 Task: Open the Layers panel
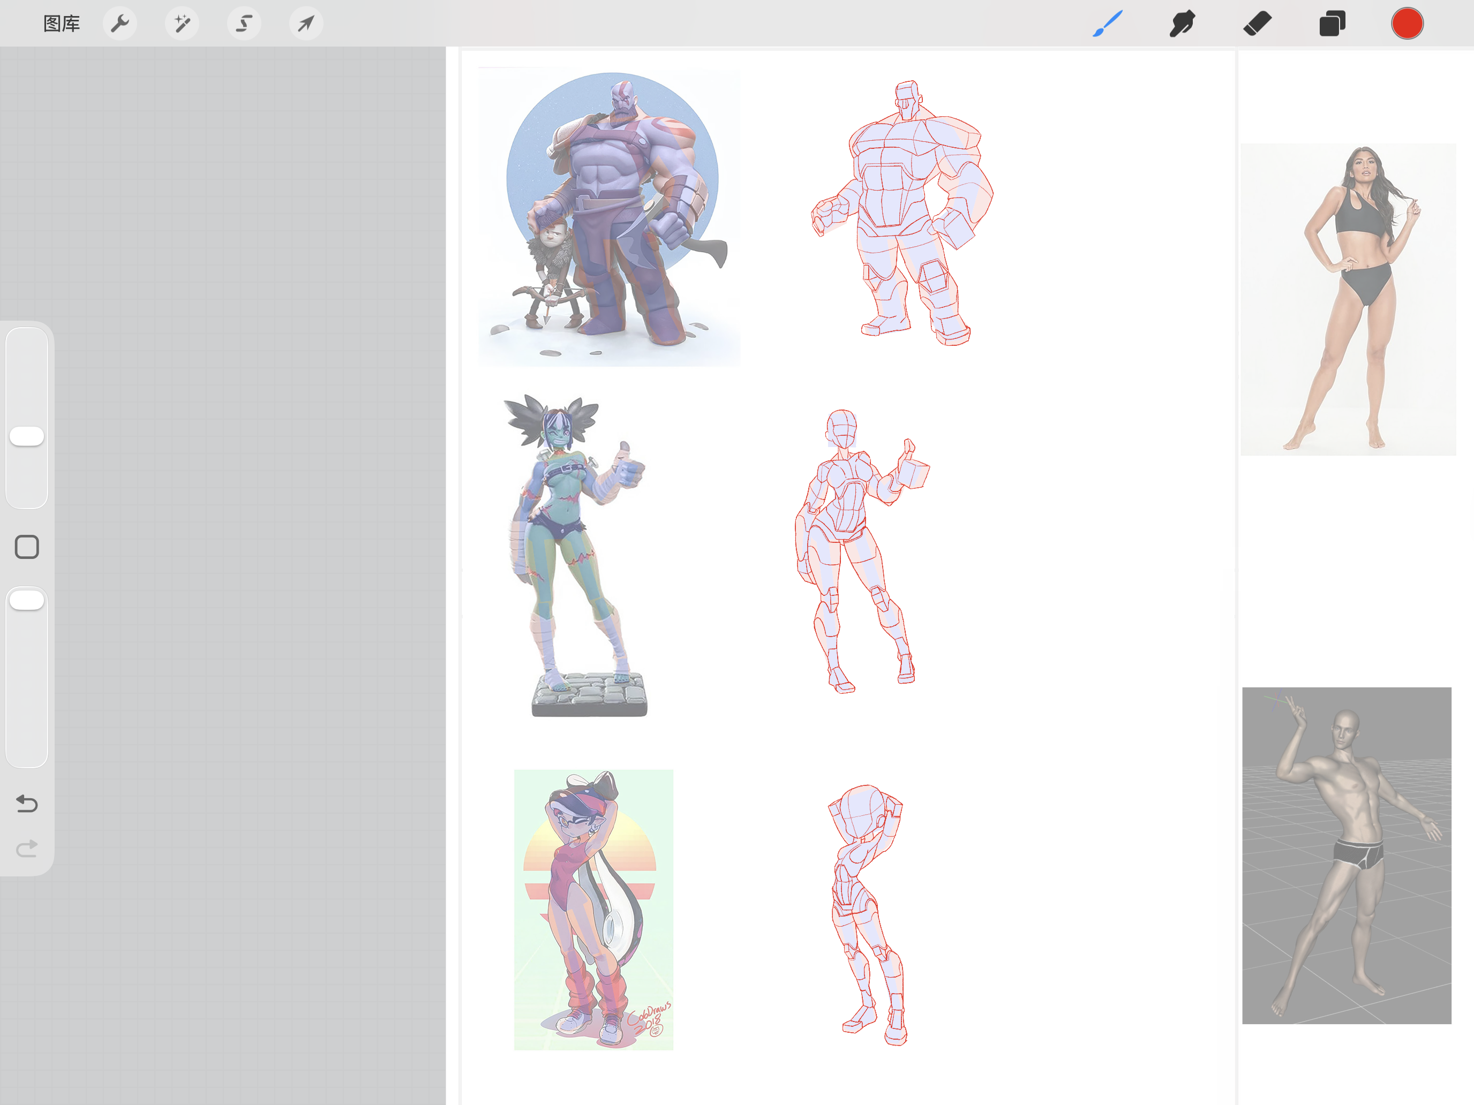1332,24
